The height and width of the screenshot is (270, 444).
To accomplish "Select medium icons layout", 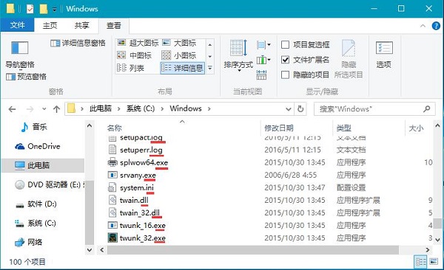I will [134, 55].
